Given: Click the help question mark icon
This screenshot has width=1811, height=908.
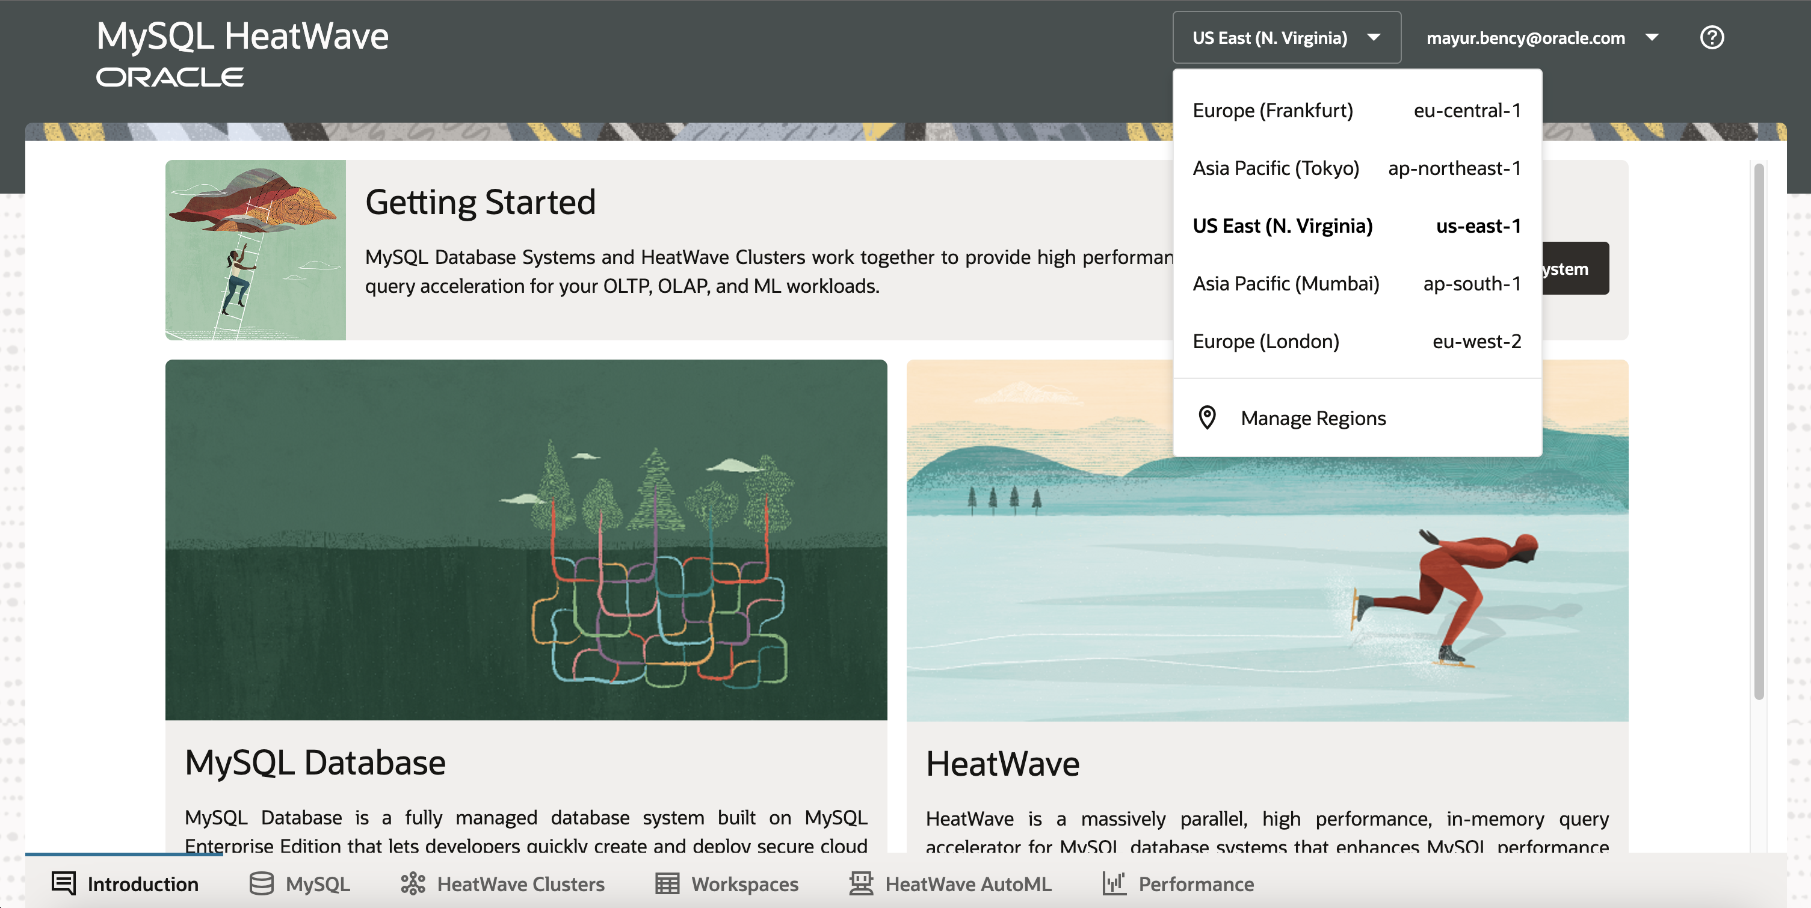Looking at the screenshot, I should (x=1711, y=37).
